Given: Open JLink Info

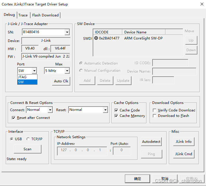Looking at the screenshot, I should [184, 142].
